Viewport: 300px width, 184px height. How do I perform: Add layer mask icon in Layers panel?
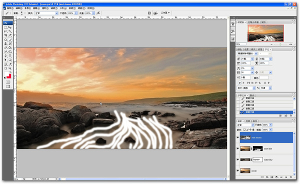pos(272,177)
